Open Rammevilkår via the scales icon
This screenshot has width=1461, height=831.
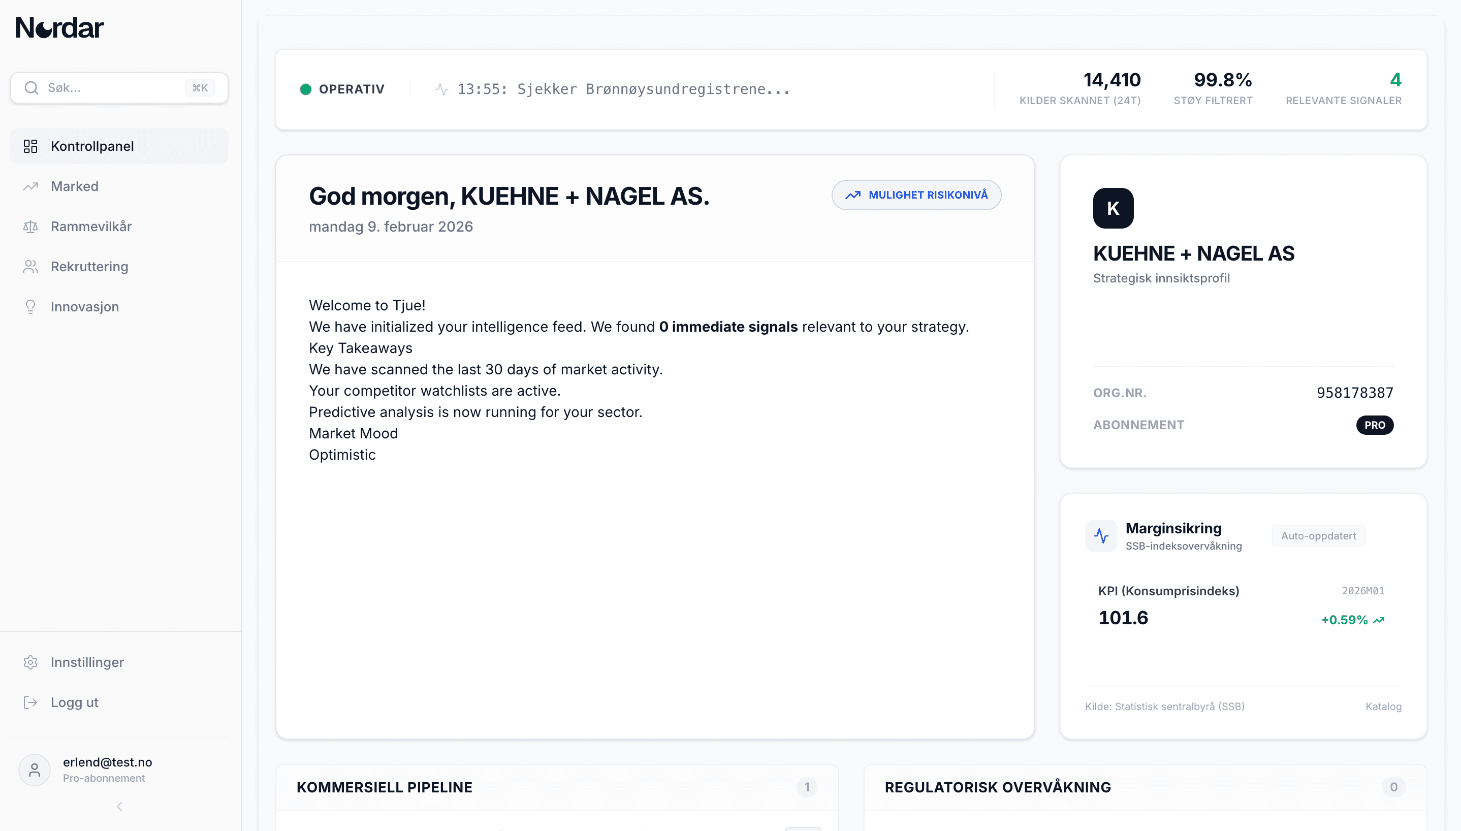[x=31, y=226]
